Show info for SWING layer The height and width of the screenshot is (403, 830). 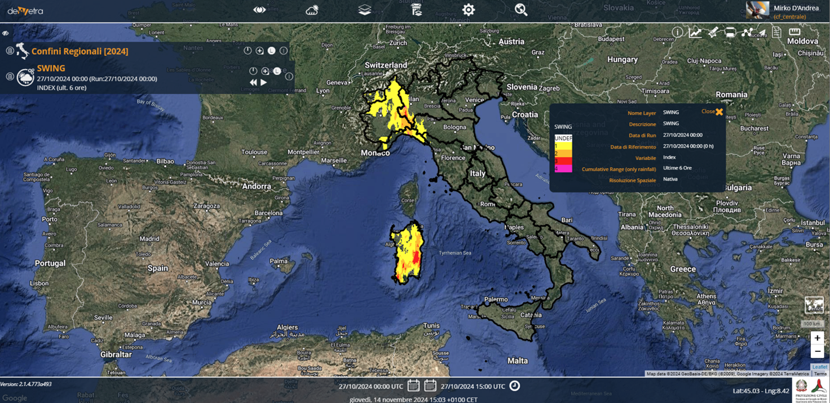tap(289, 76)
